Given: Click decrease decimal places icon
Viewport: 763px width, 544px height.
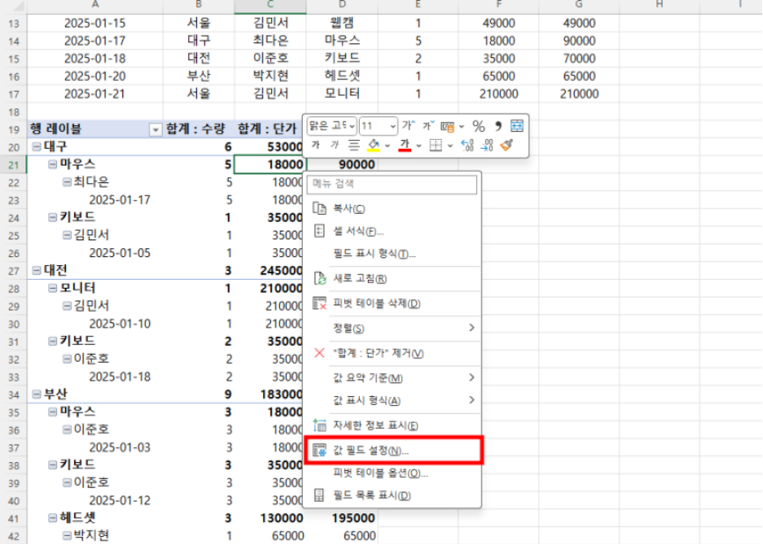Looking at the screenshot, I should (x=487, y=145).
